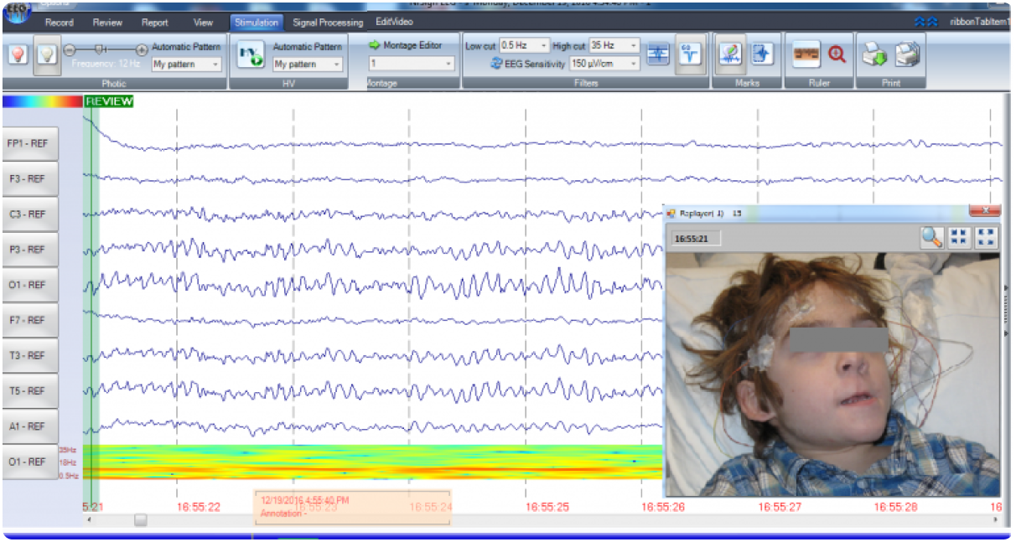This screenshot has width=1016, height=542.
Task: Click the color scale gradient bar
Action: coord(42,101)
